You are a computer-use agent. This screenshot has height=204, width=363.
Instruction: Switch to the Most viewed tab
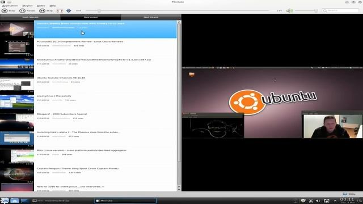pos(151,17)
